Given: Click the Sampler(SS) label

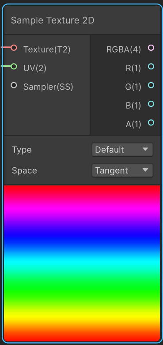Looking at the screenshot, I should coord(48,87).
